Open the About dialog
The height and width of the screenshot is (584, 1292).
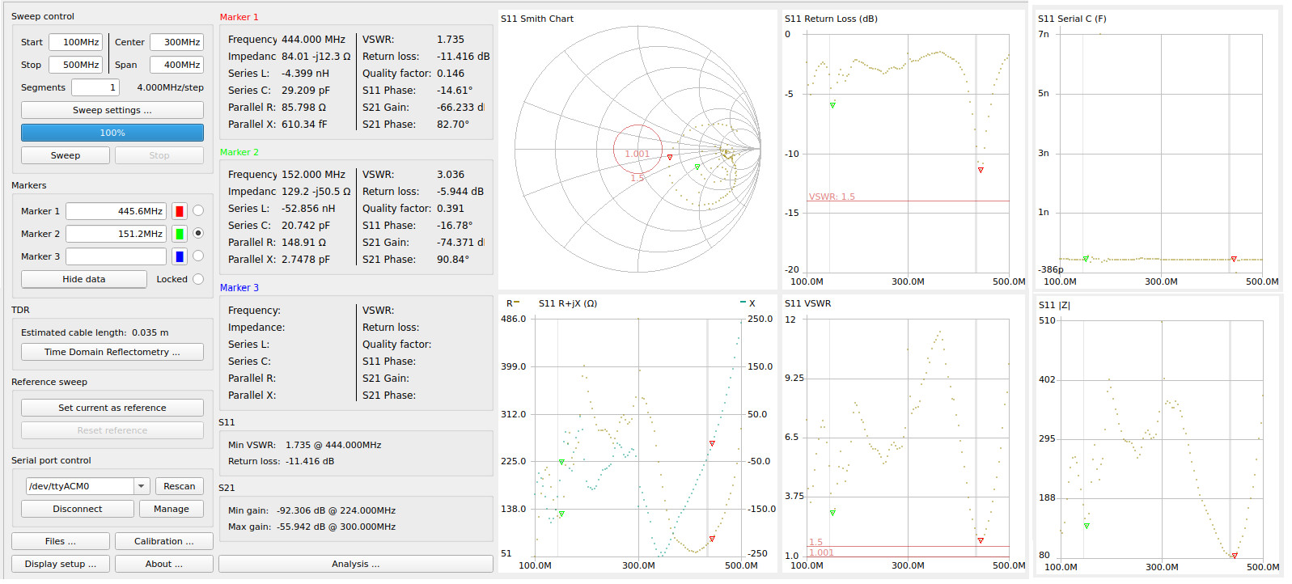(164, 564)
